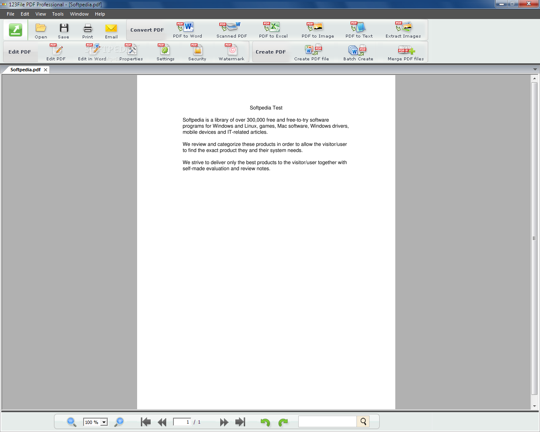The height and width of the screenshot is (432, 540).
Task: Click the Create PDF group label
Action: 271,52
